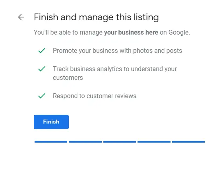This screenshot has height=172, width=221.
Task: Click the checkmark beside Respond to customer reviews
Action: [x=42, y=96]
